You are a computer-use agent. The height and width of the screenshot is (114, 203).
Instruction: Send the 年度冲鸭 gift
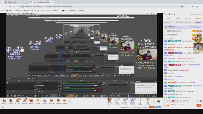pos(109,101)
